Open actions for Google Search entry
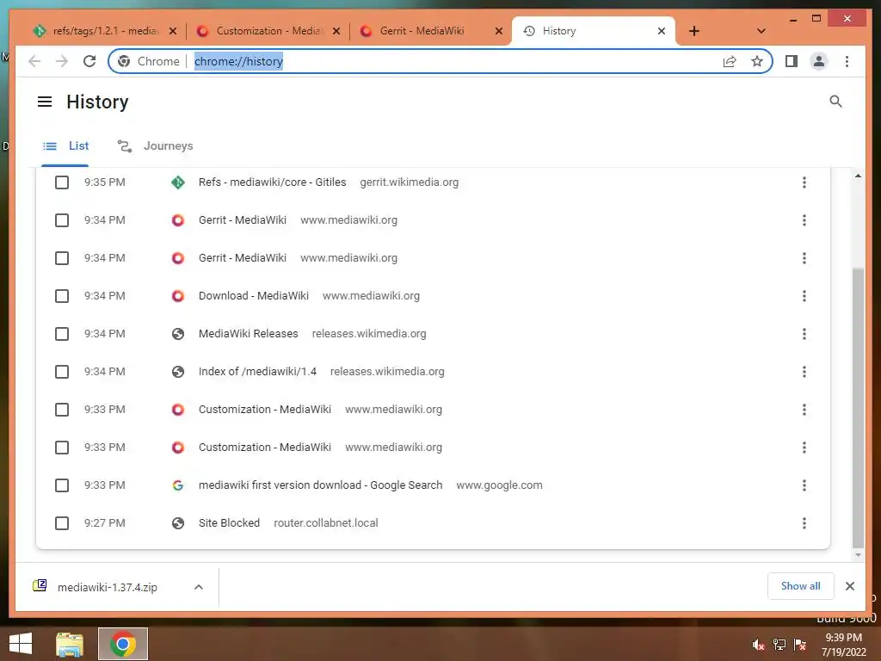Screen dimensions: 881x661 coord(804,485)
